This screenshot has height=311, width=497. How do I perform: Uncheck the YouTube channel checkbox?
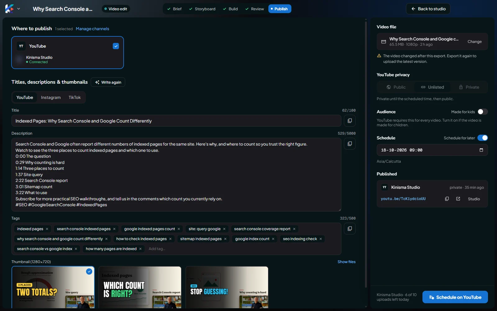click(116, 46)
